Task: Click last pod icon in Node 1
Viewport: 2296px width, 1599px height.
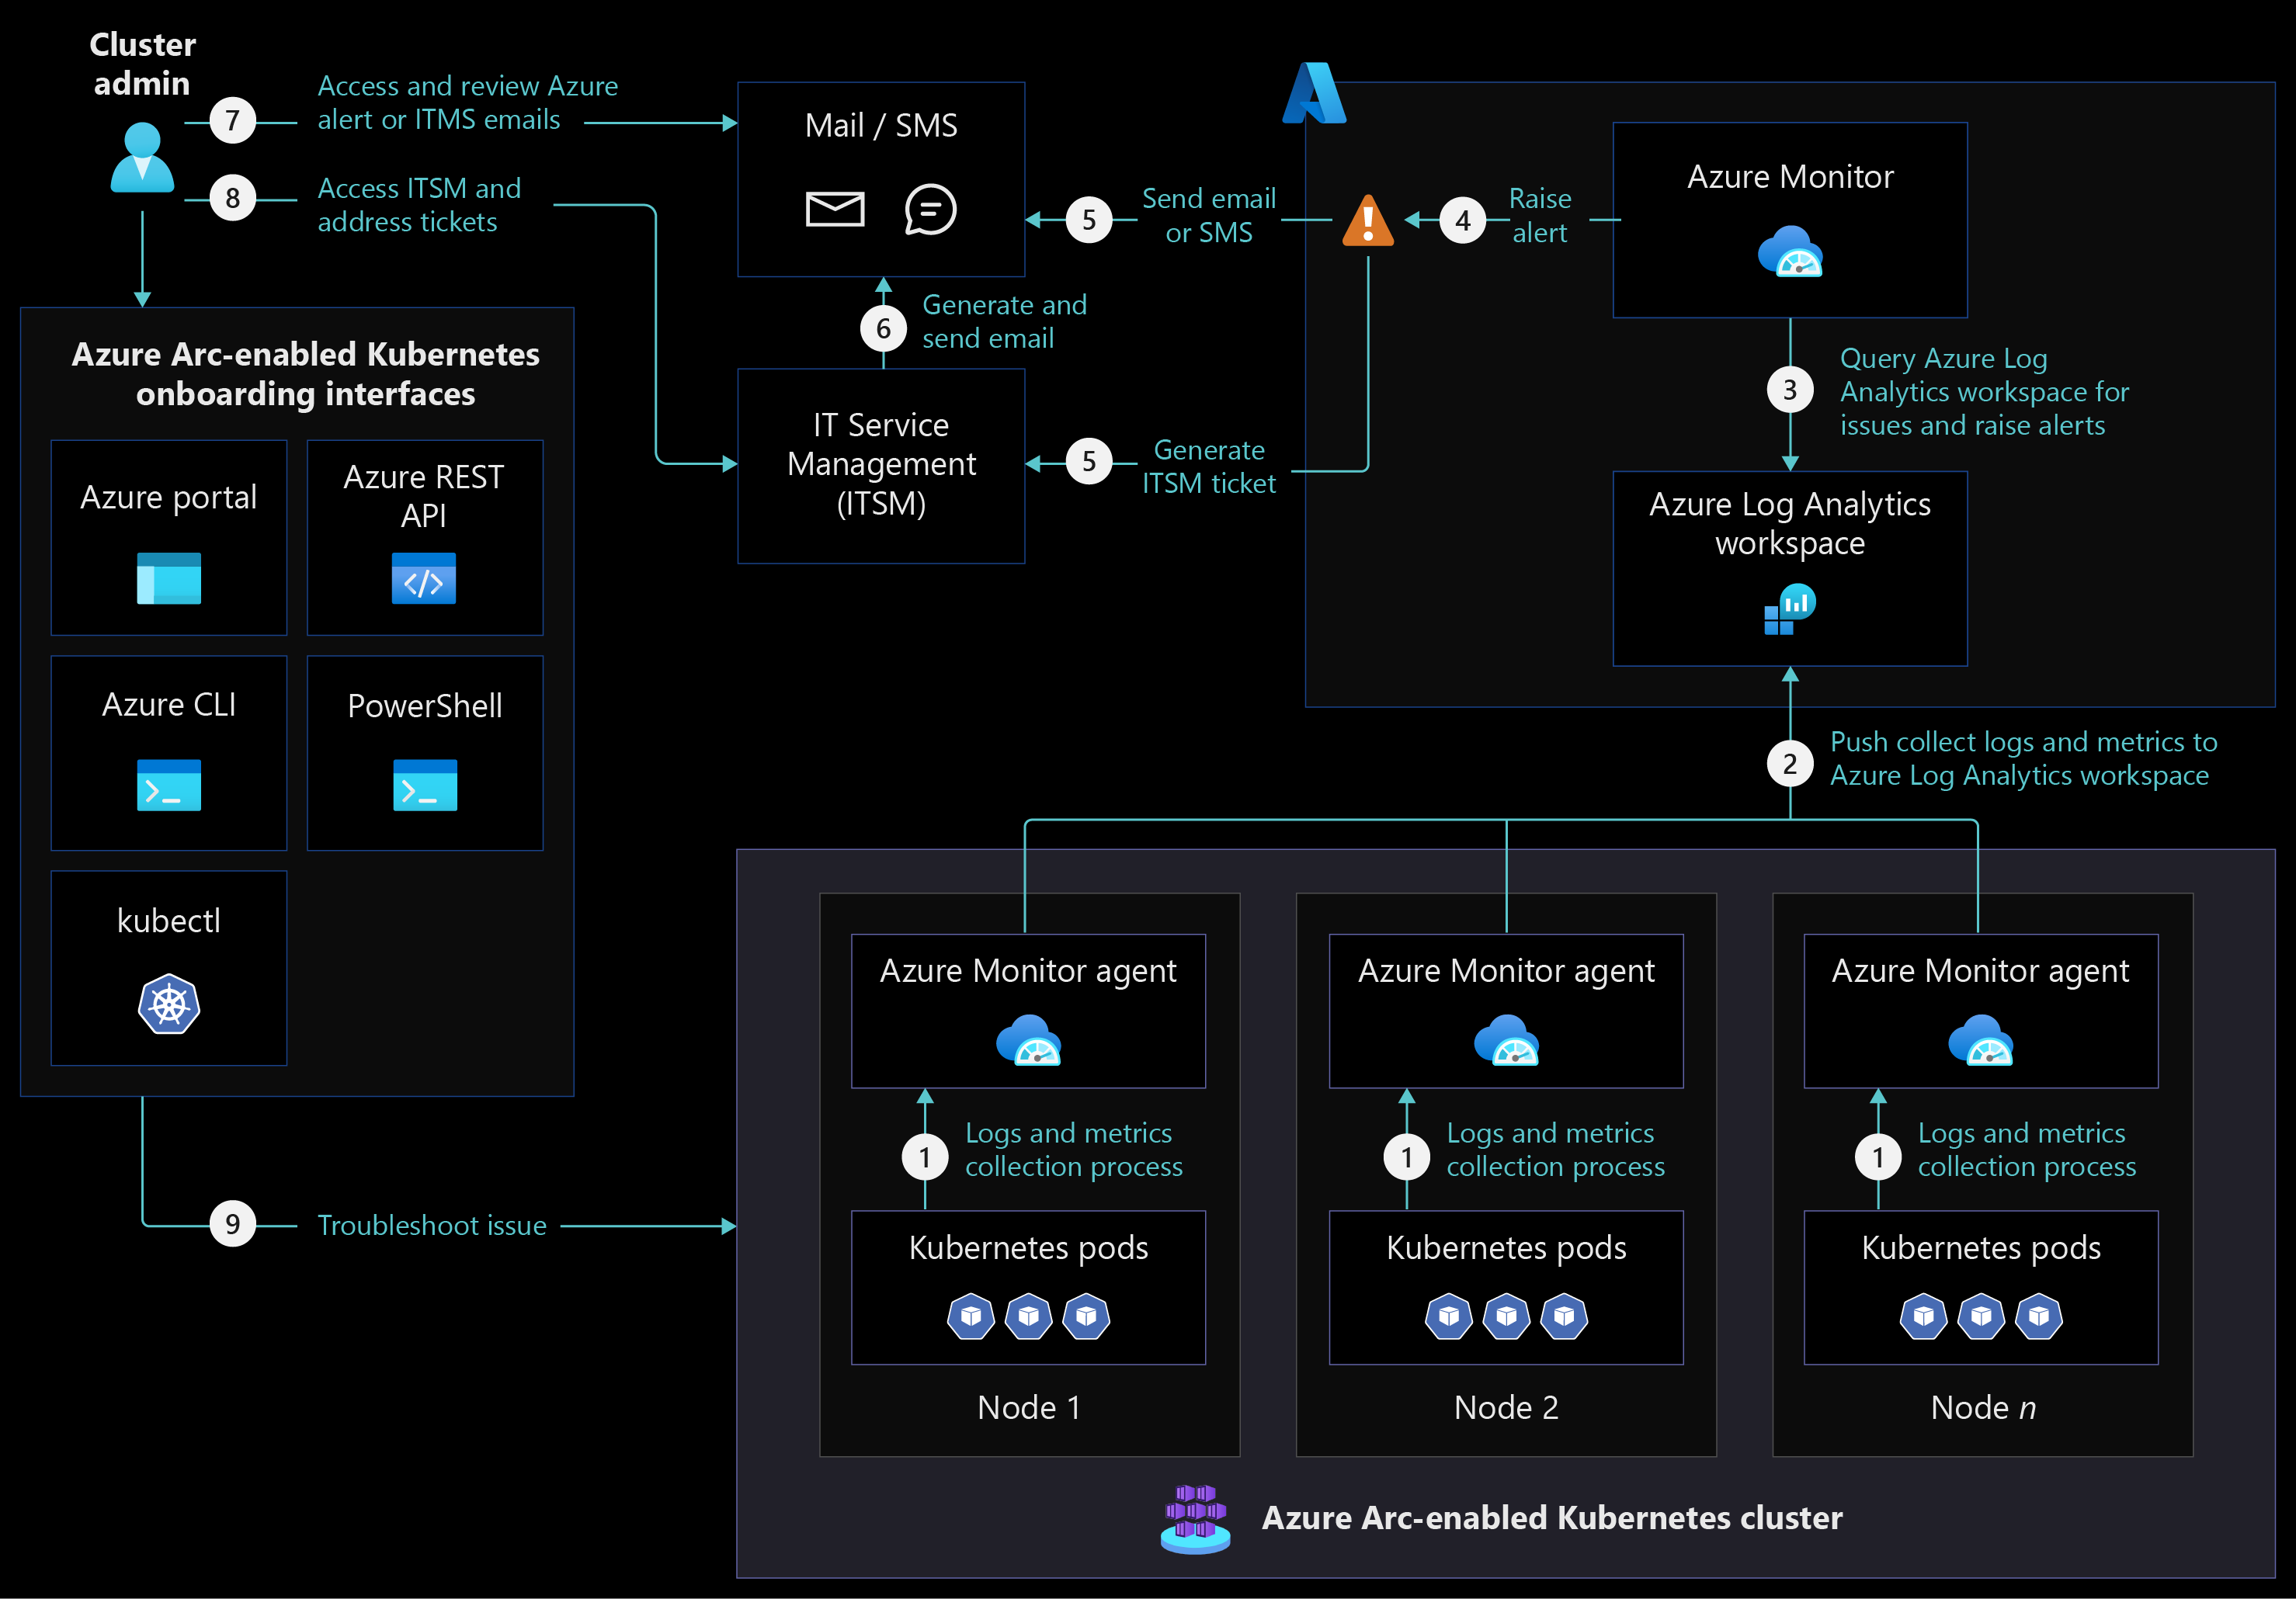Action: click(1087, 1316)
